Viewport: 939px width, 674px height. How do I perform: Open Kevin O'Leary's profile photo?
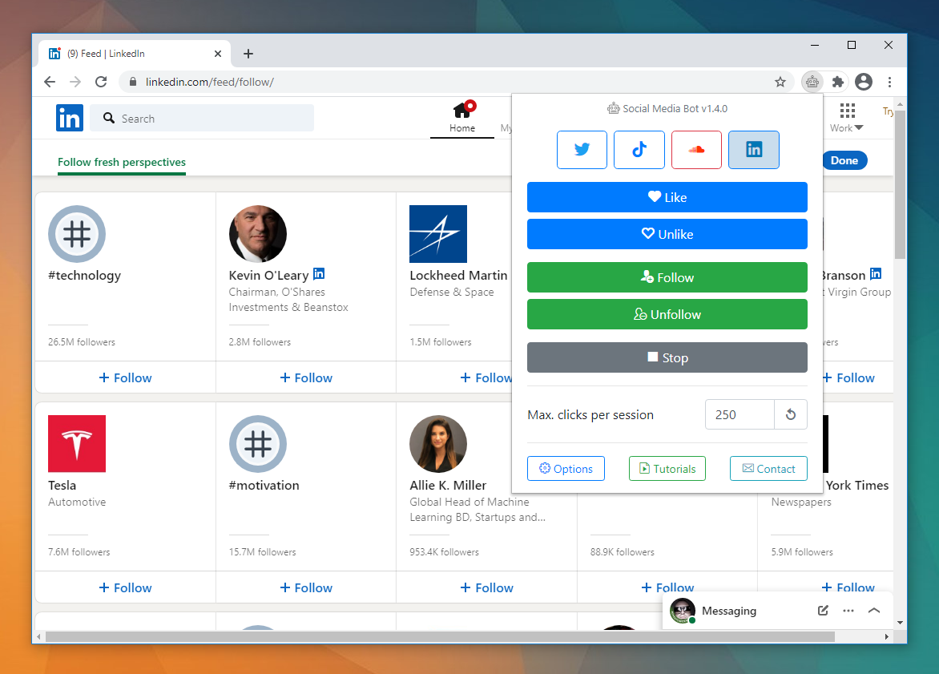click(257, 234)
